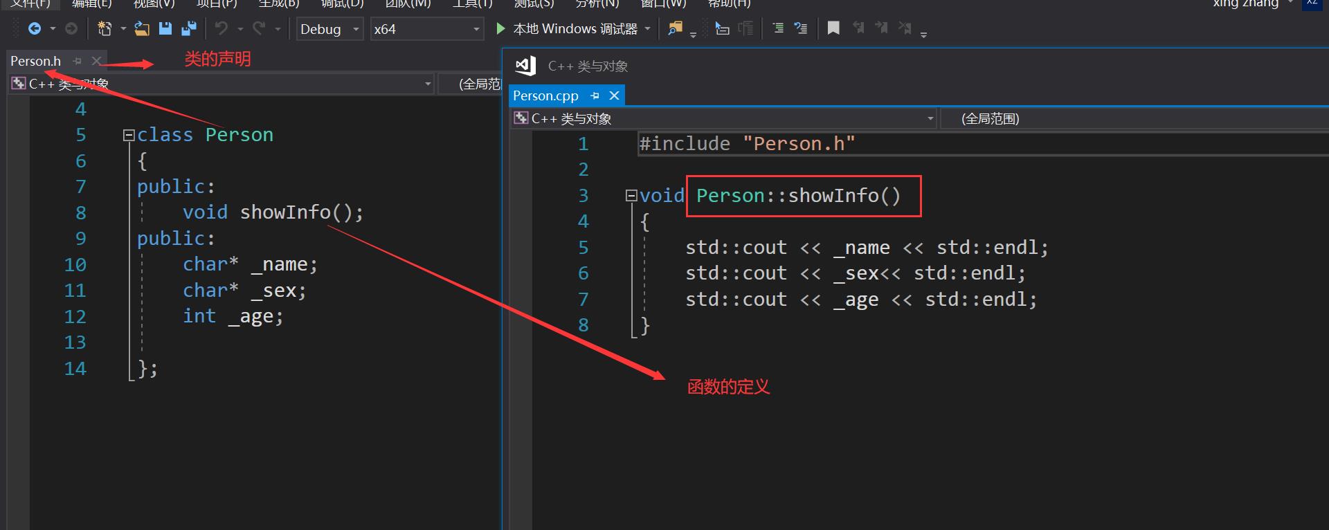
Task: Open New Project dropdown arrow
Action: [x=123, y=28]
